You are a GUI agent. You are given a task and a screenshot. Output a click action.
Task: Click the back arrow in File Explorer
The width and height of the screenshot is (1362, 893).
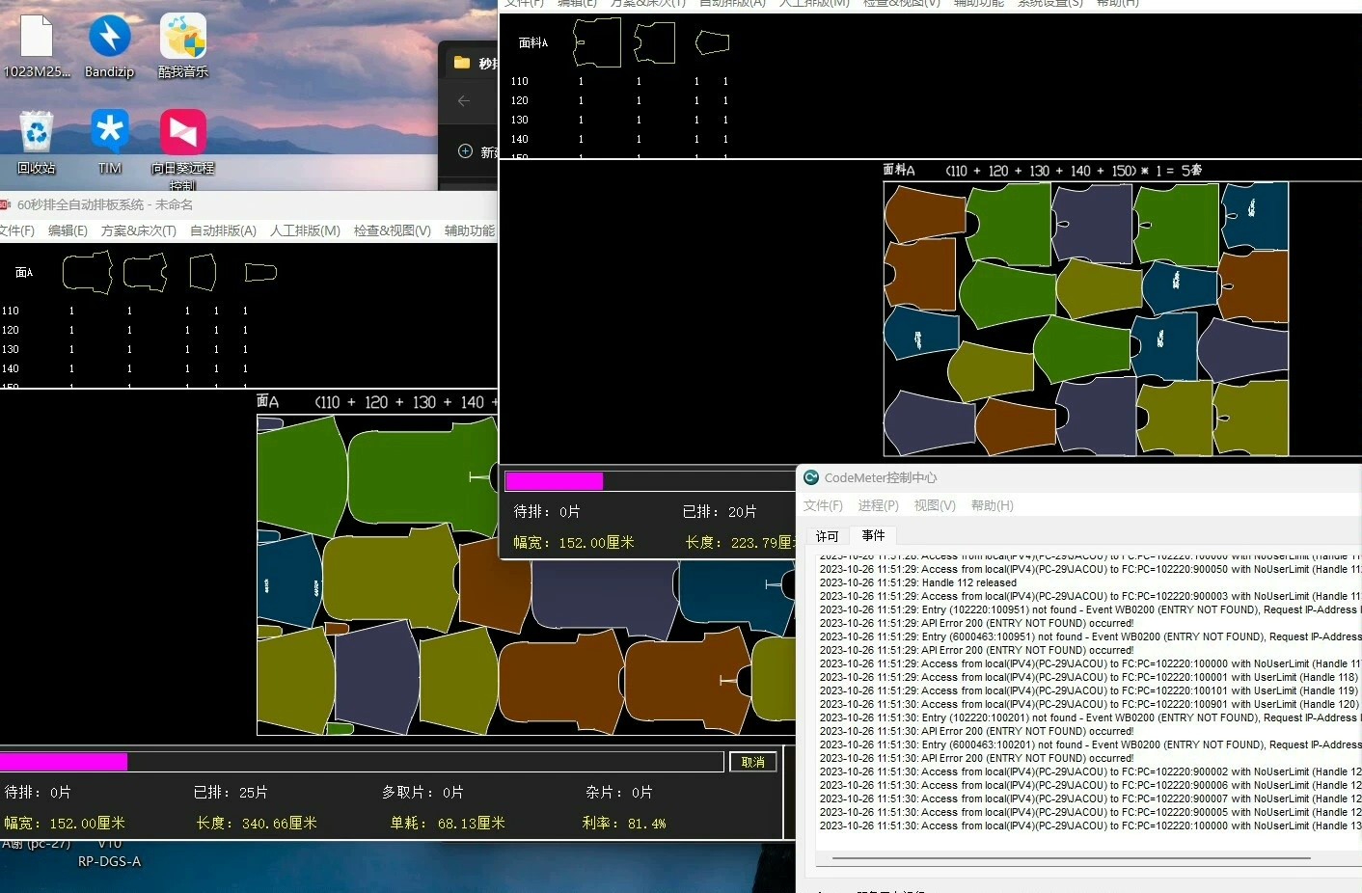pos(464,100)
